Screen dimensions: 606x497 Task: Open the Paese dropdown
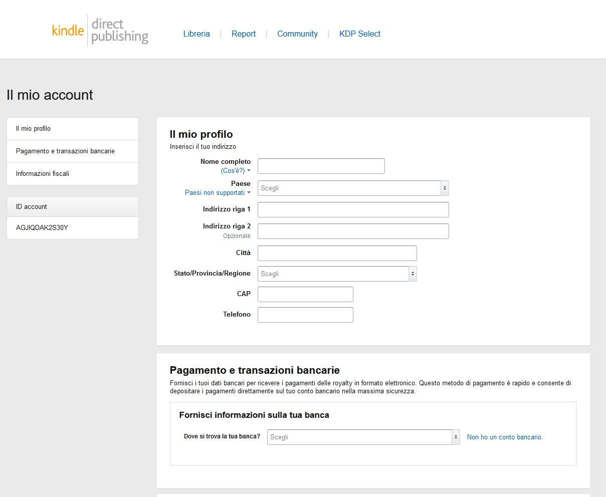353,188
